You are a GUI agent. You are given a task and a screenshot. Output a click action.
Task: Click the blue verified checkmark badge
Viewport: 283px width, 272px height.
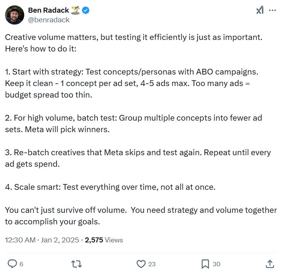[87, 10]
